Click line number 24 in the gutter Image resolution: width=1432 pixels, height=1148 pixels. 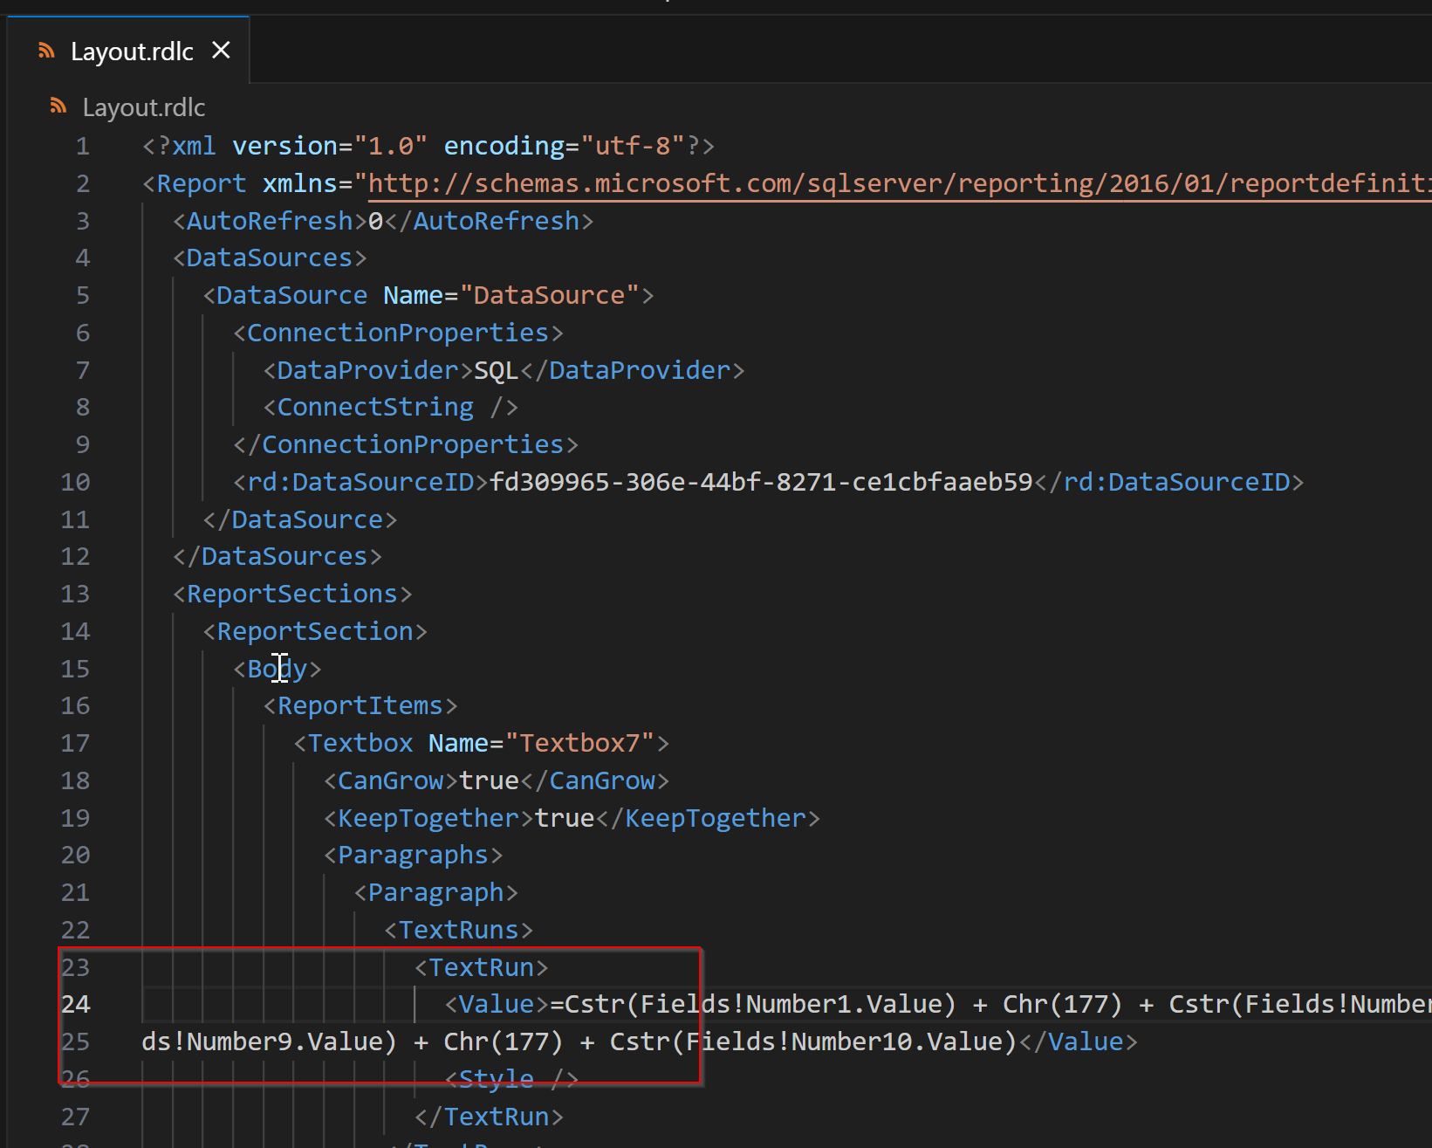coord(75,1004)
